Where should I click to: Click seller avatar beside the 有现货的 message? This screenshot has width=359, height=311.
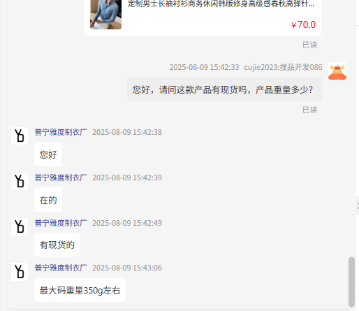coord(20,226)
